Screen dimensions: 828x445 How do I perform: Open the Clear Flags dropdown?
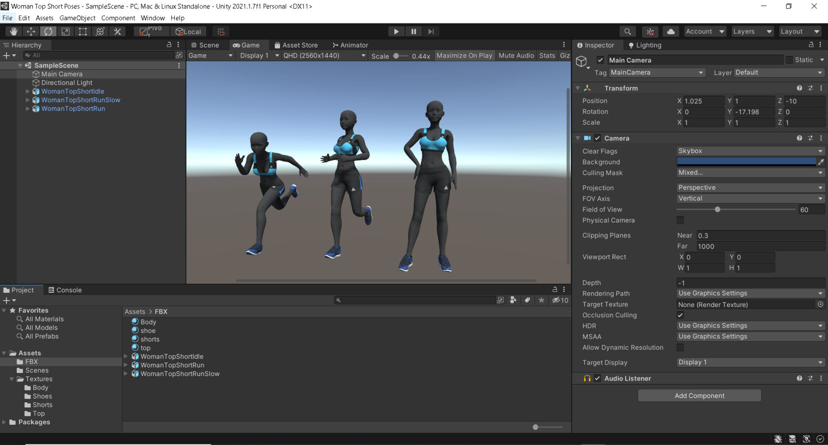pyautogui.click(x=750, y=151)
